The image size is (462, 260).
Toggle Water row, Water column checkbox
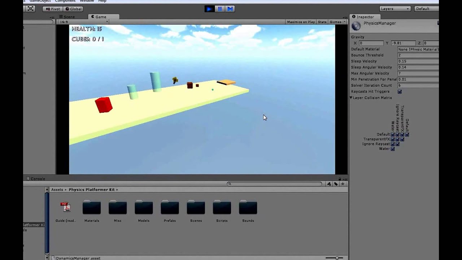point(393,149)
